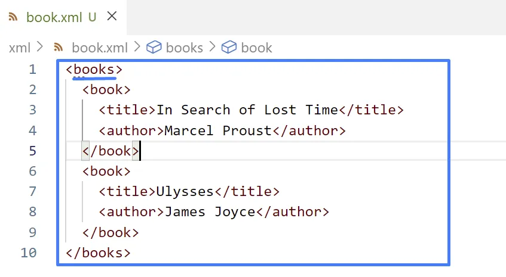The image size is (506, 277).
Task: Open the xml folder breadcrumb
Action: (x=19, y=48)
